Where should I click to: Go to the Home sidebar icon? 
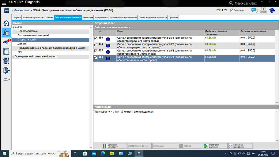(x=6, y=23)
